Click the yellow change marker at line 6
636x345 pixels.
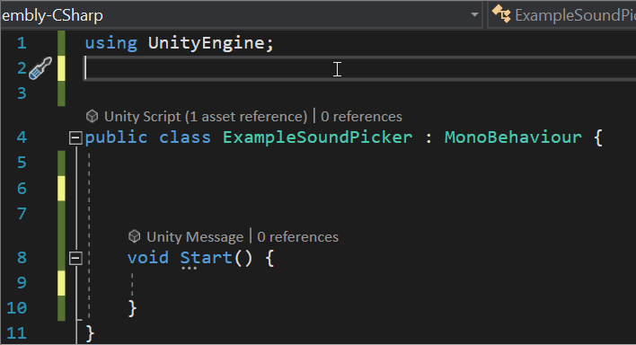click(61, 189)
